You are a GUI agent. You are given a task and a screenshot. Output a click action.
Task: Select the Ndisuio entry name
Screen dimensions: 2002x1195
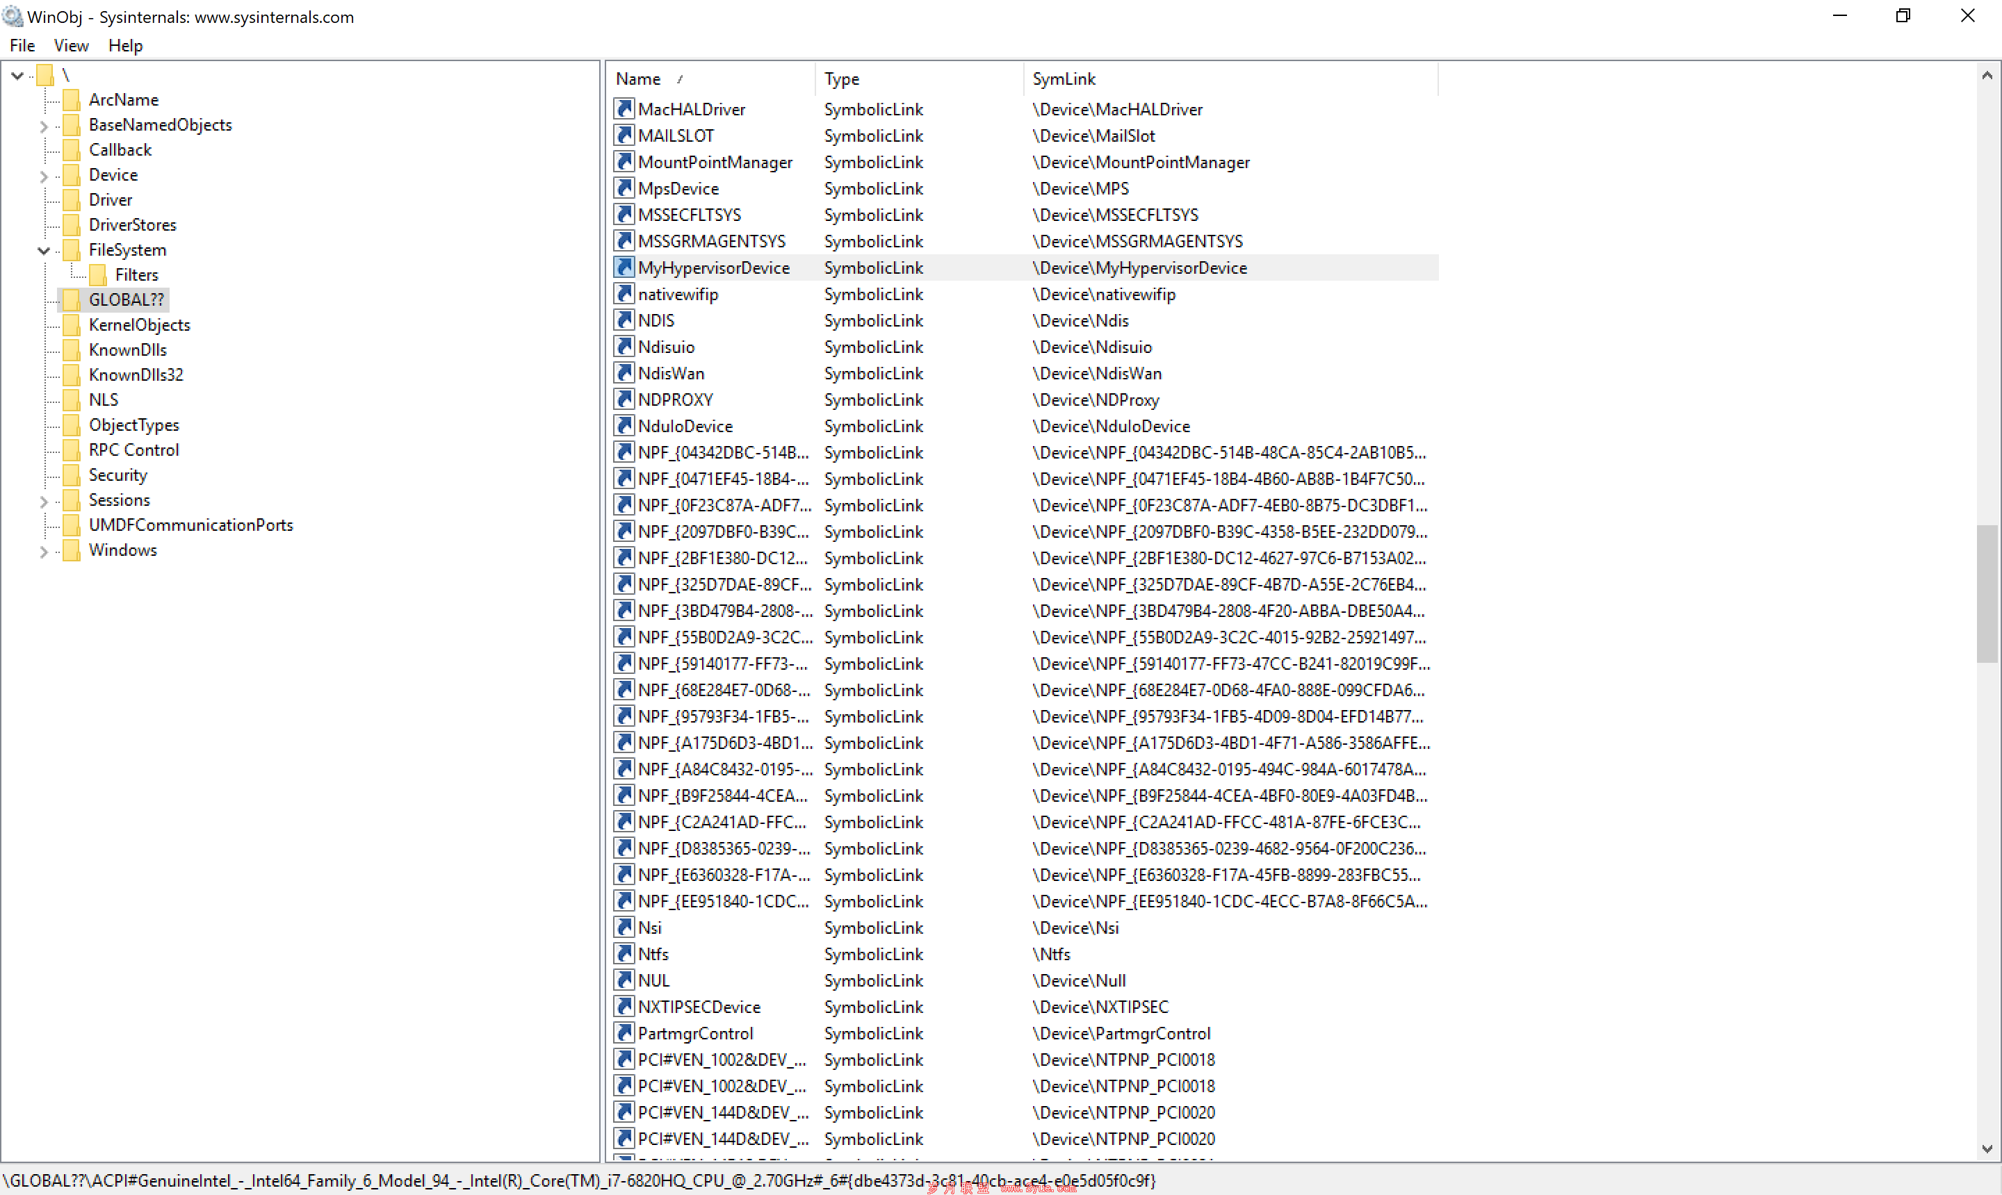tap(666, 347)
